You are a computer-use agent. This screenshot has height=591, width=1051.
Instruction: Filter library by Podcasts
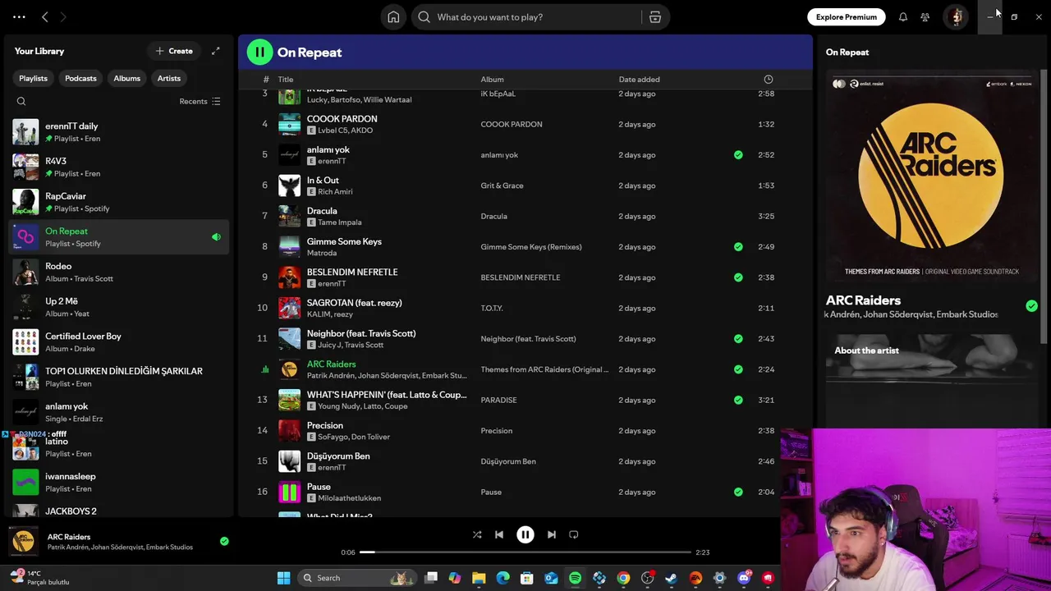pyautogui.click(x=80, y=78)
